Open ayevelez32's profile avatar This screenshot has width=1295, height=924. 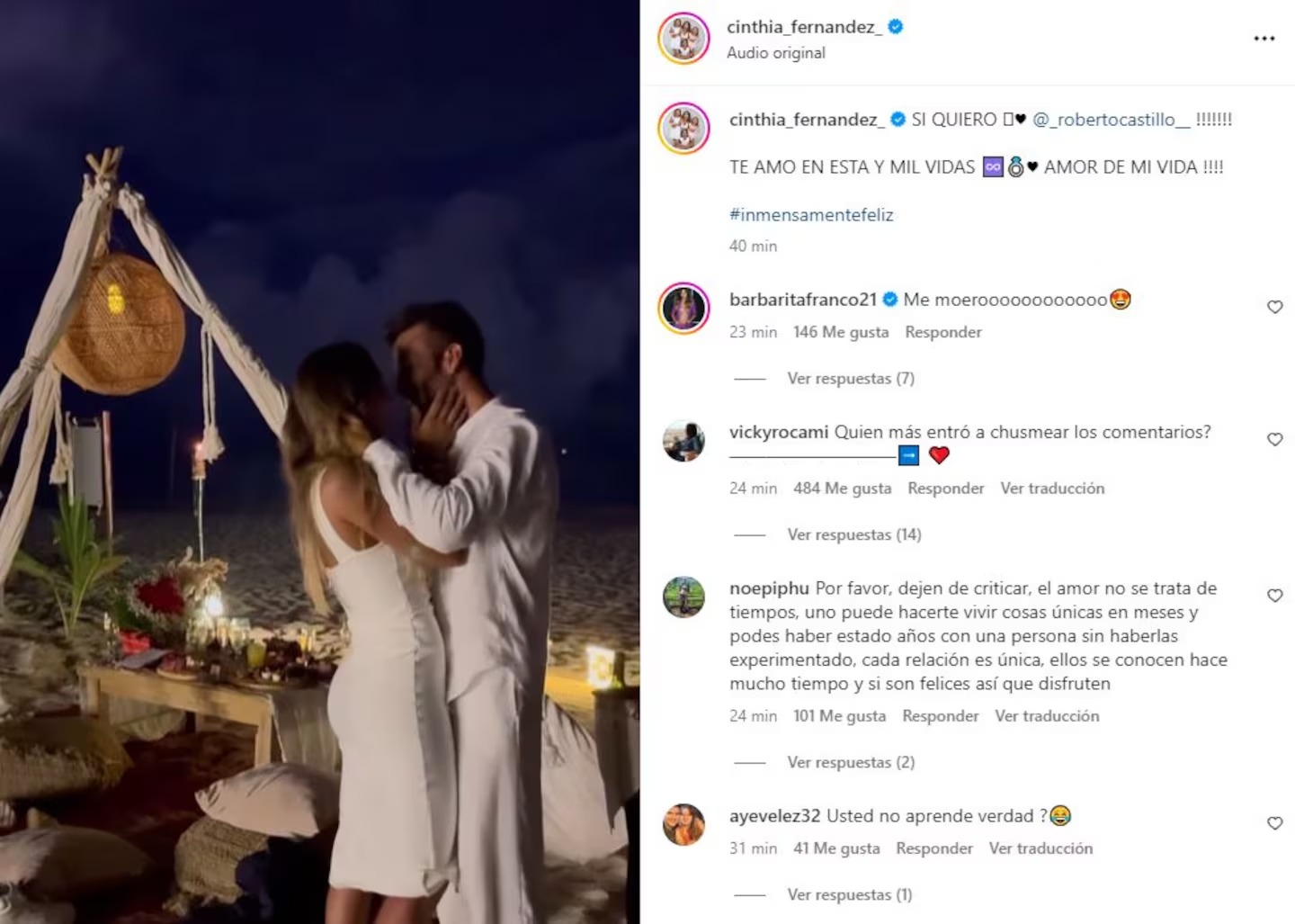(x=683, y=824)
